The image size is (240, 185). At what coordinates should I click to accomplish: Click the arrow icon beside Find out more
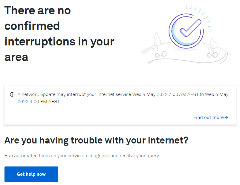[226, 117]
